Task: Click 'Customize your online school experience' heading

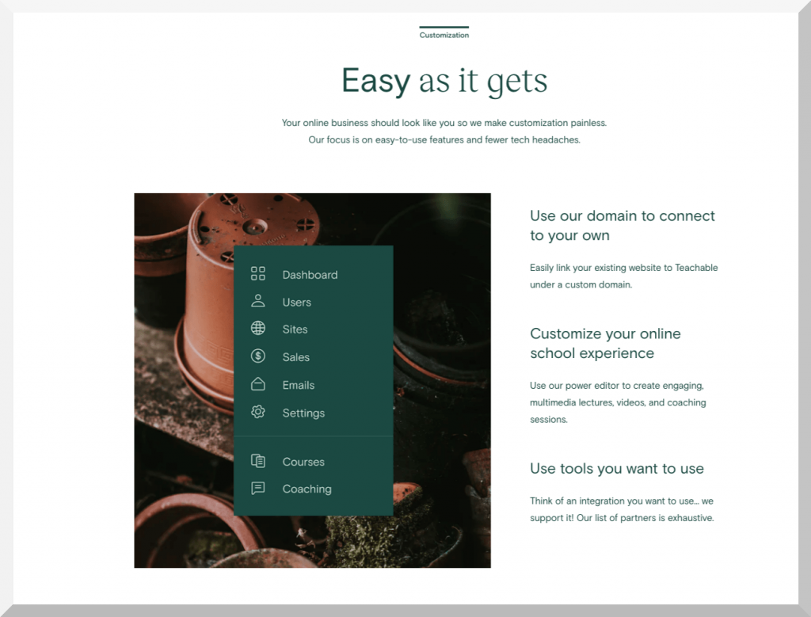Action: pyautogui.click(x=605, y=343)
